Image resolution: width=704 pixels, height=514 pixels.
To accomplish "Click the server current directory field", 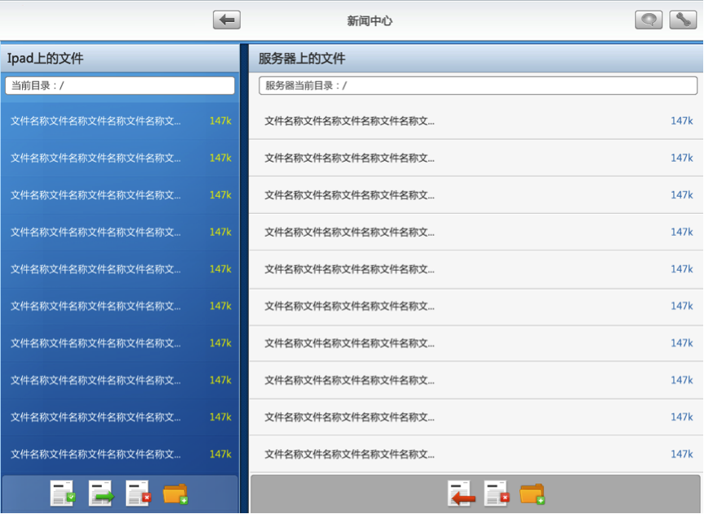I will (x=478, y=85).
